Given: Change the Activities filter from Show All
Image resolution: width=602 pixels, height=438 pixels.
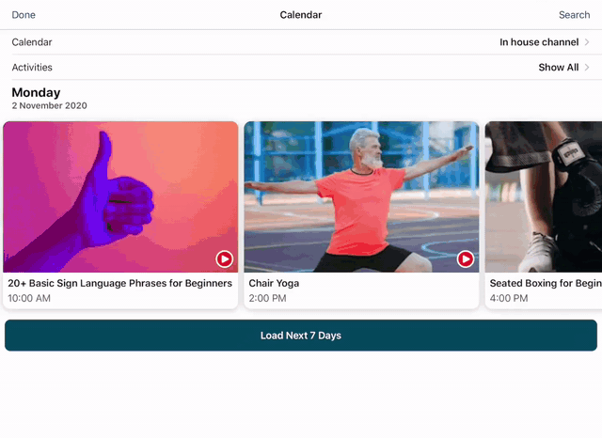Looking at the screenshot, I should (x=558, y=68).
